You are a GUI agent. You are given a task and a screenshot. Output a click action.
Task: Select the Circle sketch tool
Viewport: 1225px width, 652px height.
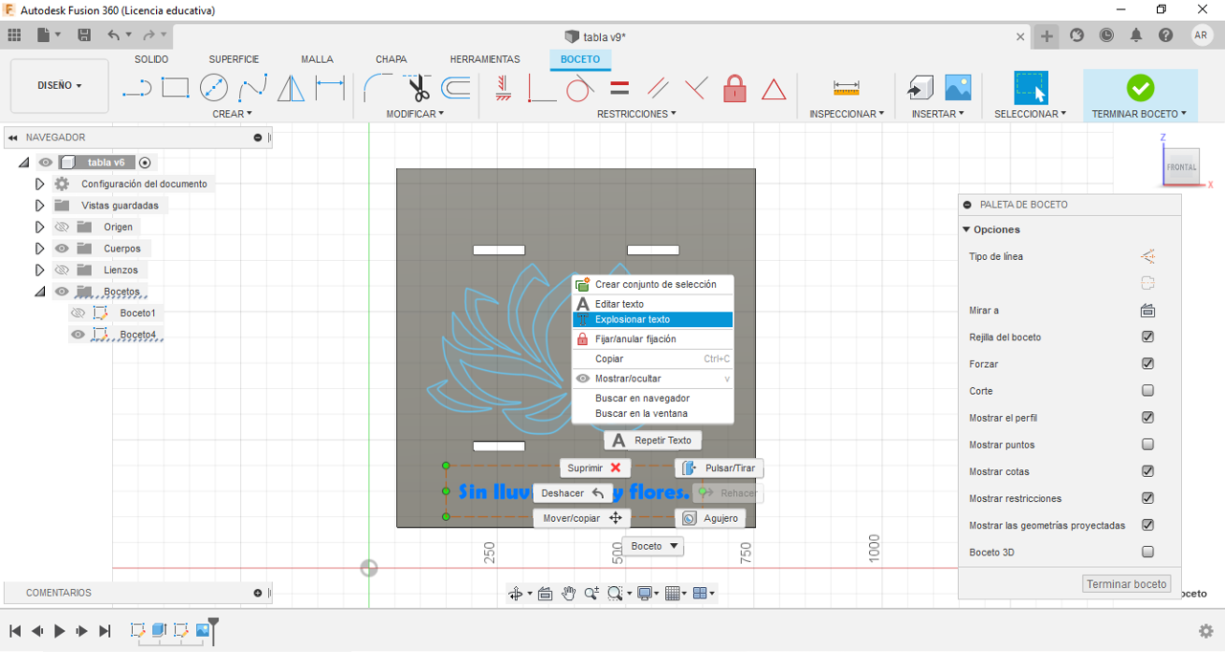coord(213,89)
